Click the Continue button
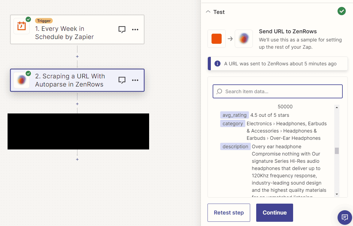The height and width of the screenshot is (226, 353). tap(275, 213)
